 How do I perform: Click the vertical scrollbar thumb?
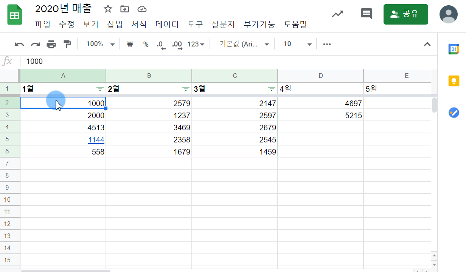435,105
